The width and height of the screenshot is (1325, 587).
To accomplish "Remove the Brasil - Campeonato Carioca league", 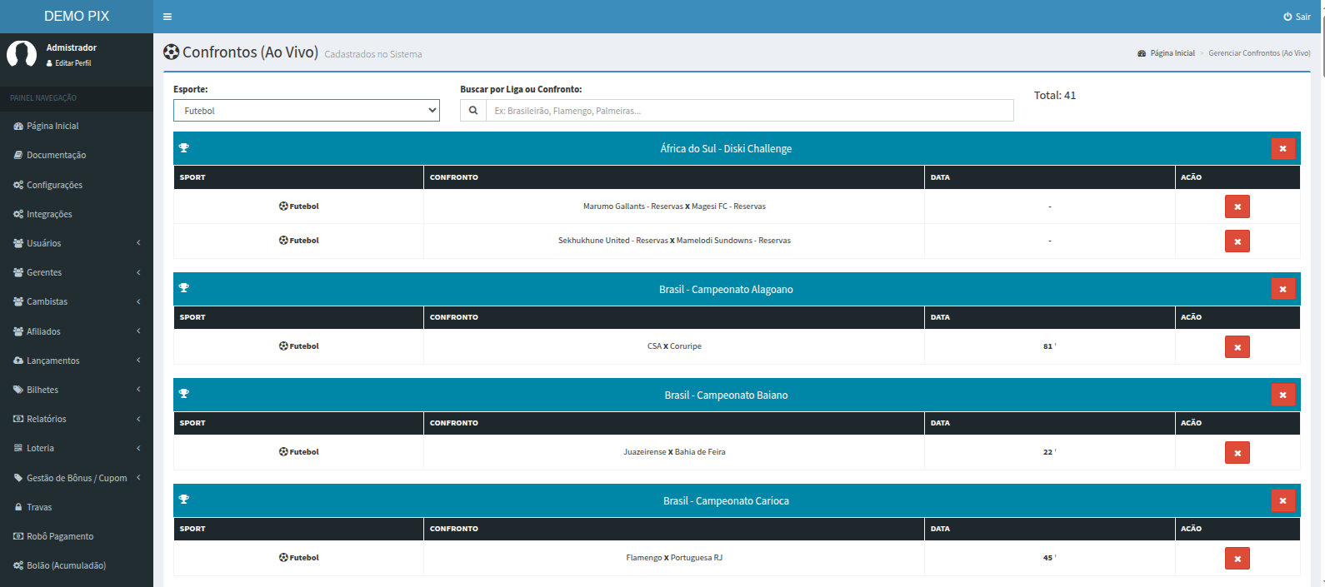I will [x=1282, y=501].
